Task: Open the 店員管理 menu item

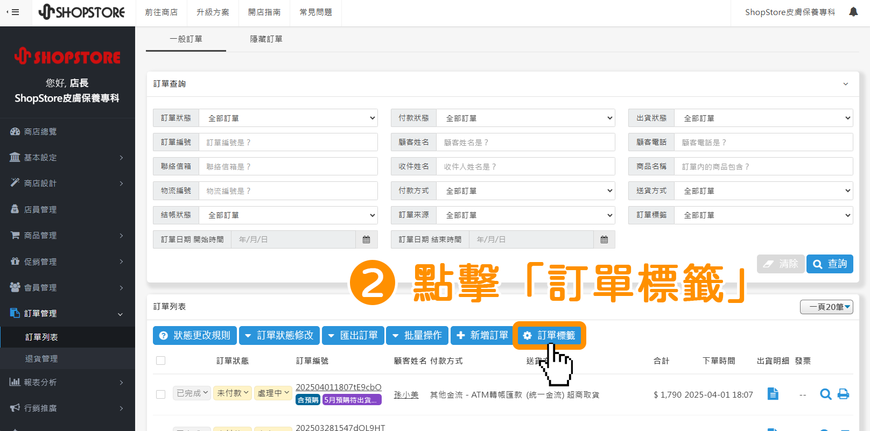Action: 67,209
